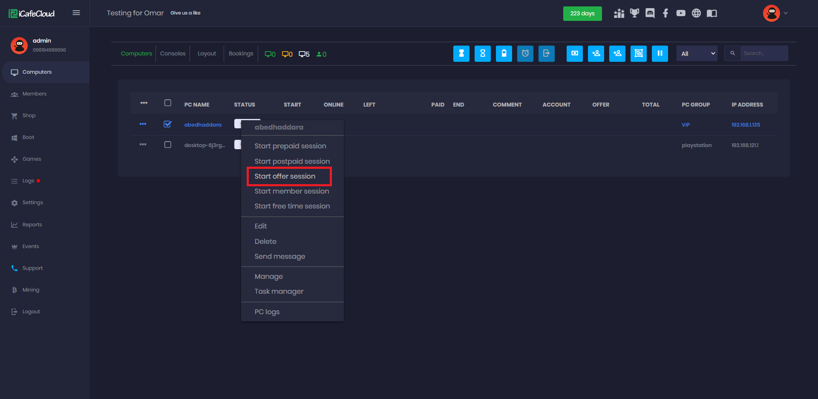Expand the user avatar menu chevron
Screen dimensions: 818x399
[x=786, y=13]
